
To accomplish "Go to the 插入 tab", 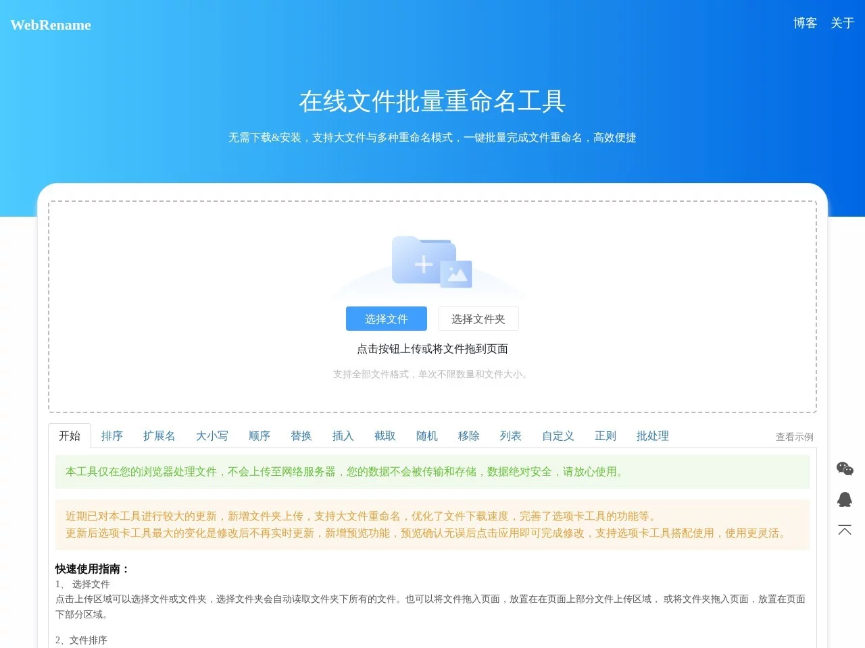I will coord(343,436).
